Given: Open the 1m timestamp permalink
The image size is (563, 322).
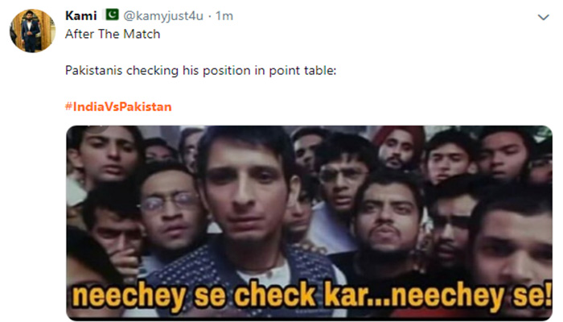Looking at the screenshot, I should [224, 16].
